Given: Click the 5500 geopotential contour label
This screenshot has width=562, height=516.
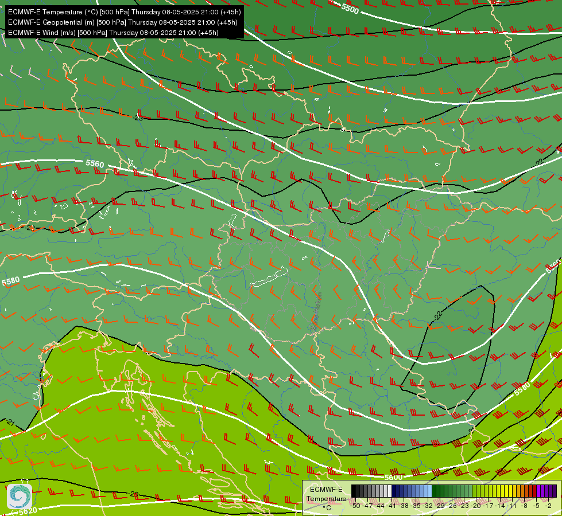Looking at the screenshot, I should (350, 9).
